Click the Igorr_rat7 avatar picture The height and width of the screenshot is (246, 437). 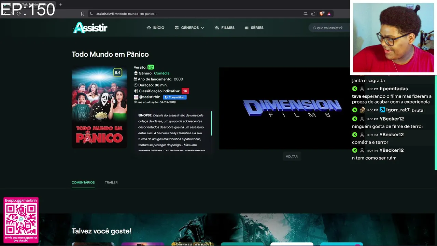(362, 110)
